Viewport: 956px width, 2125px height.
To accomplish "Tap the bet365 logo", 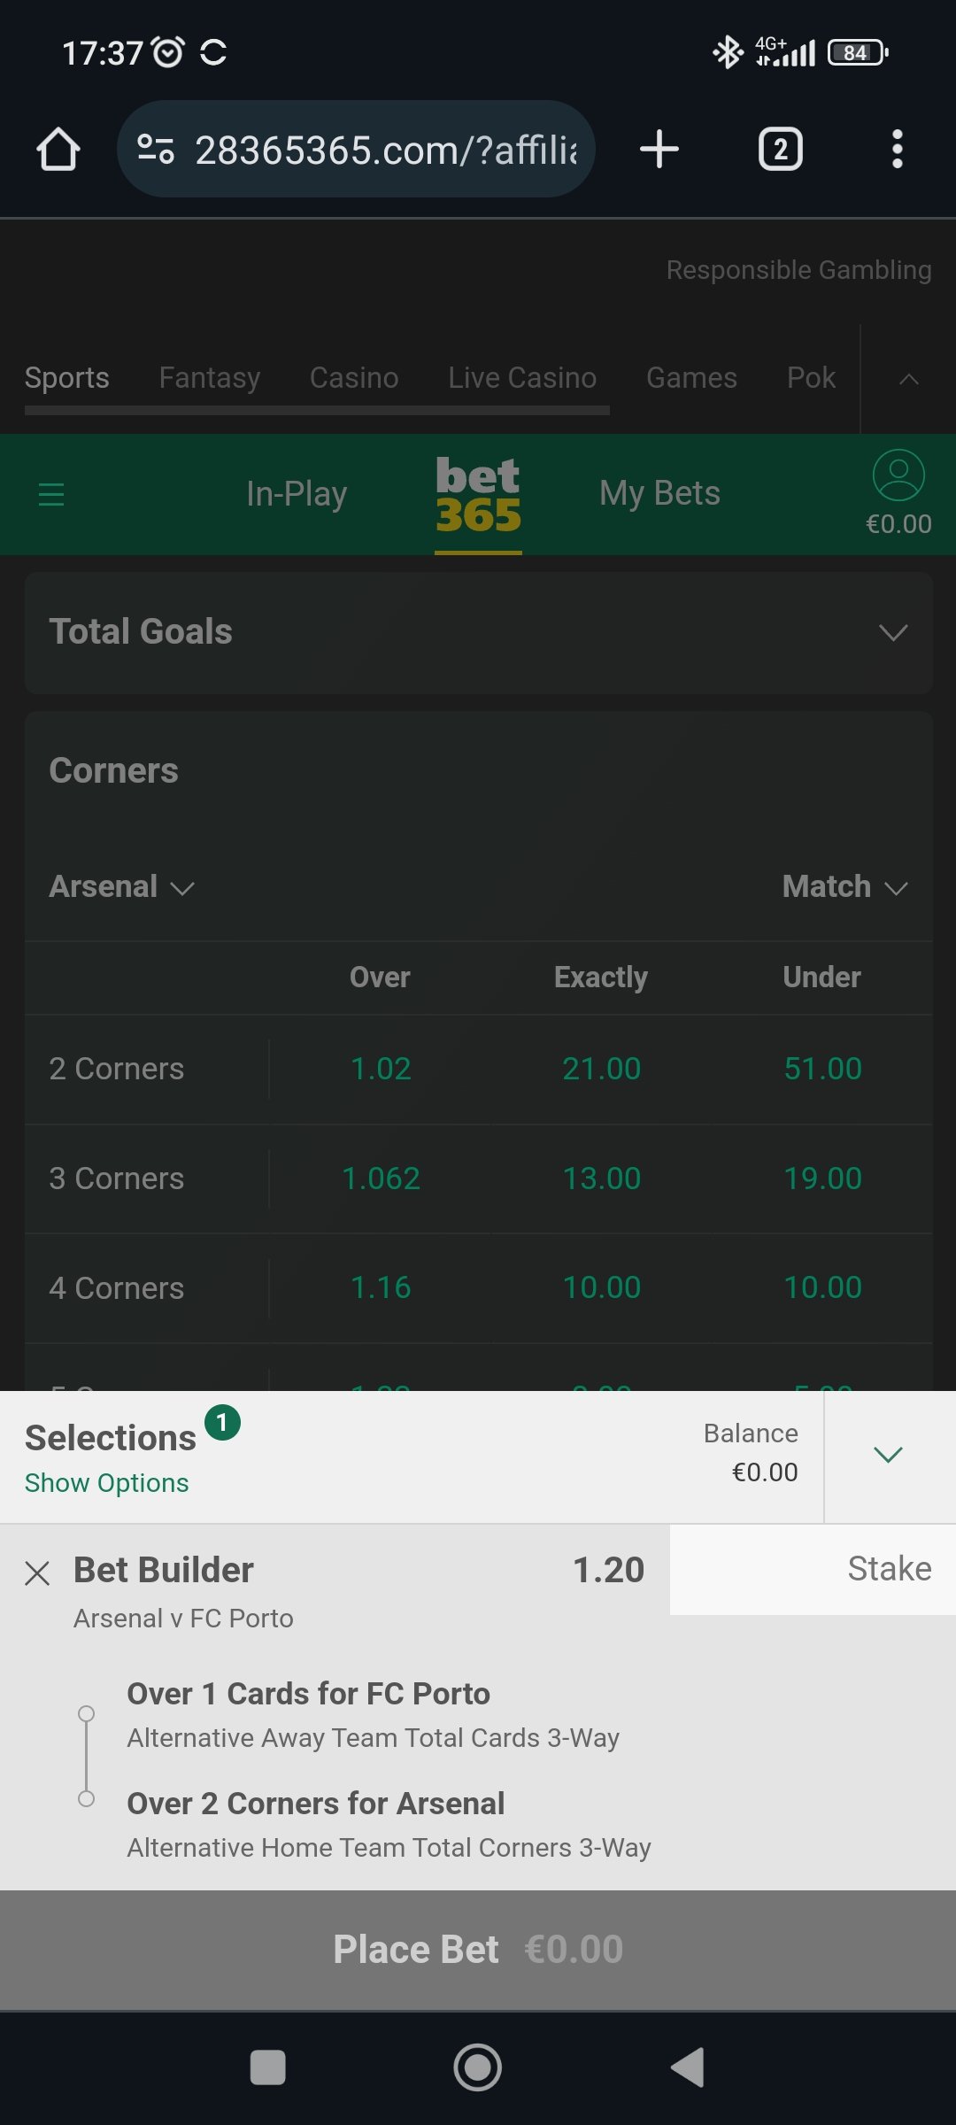I will coord(478,494).
